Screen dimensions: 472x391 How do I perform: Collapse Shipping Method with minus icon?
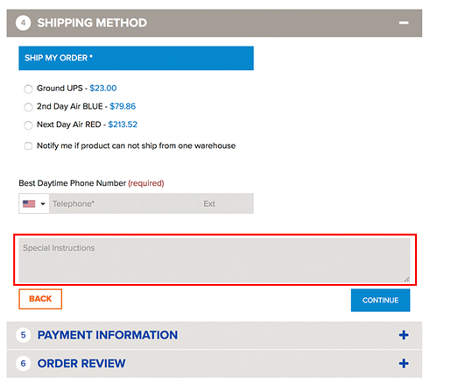click(x=404, y=23)
